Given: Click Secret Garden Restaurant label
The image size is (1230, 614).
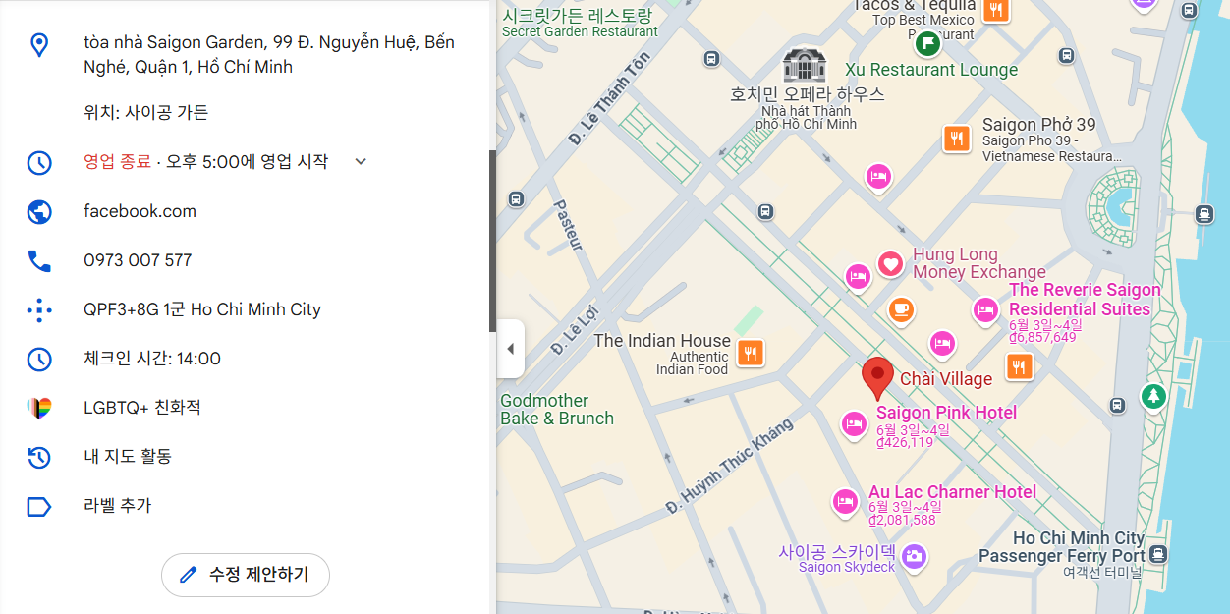Looking at the screenshot, I should tap(580, 23).
